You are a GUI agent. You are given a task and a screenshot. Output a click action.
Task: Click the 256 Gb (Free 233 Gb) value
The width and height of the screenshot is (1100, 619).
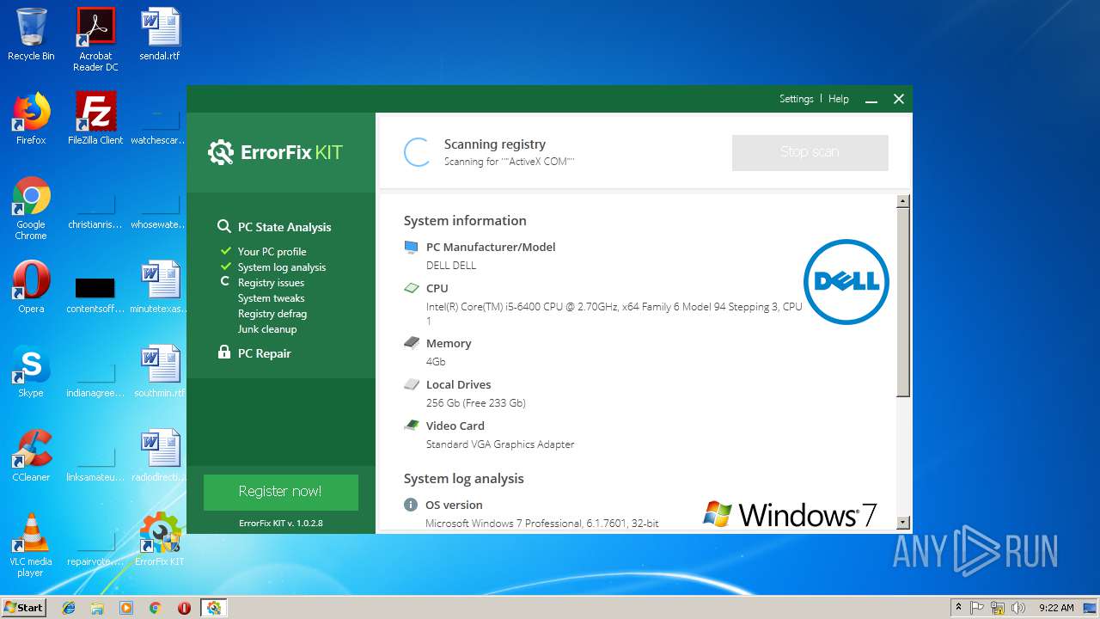475,402
